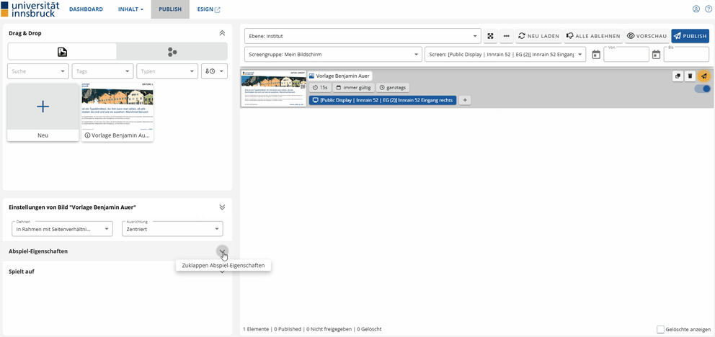
Task: Open the Dehnen stretch mode dropdown
Action: [x=62, y=229]
